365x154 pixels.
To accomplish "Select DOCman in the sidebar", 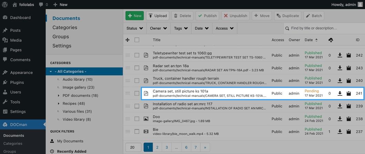I will tap(23, 125).
